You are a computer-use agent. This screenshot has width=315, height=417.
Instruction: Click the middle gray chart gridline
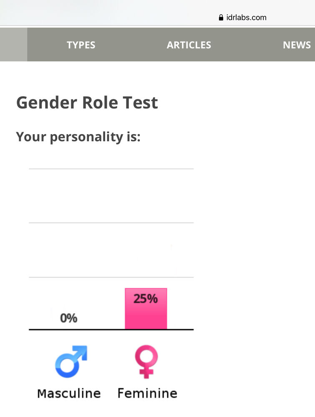tap(111, 223)
